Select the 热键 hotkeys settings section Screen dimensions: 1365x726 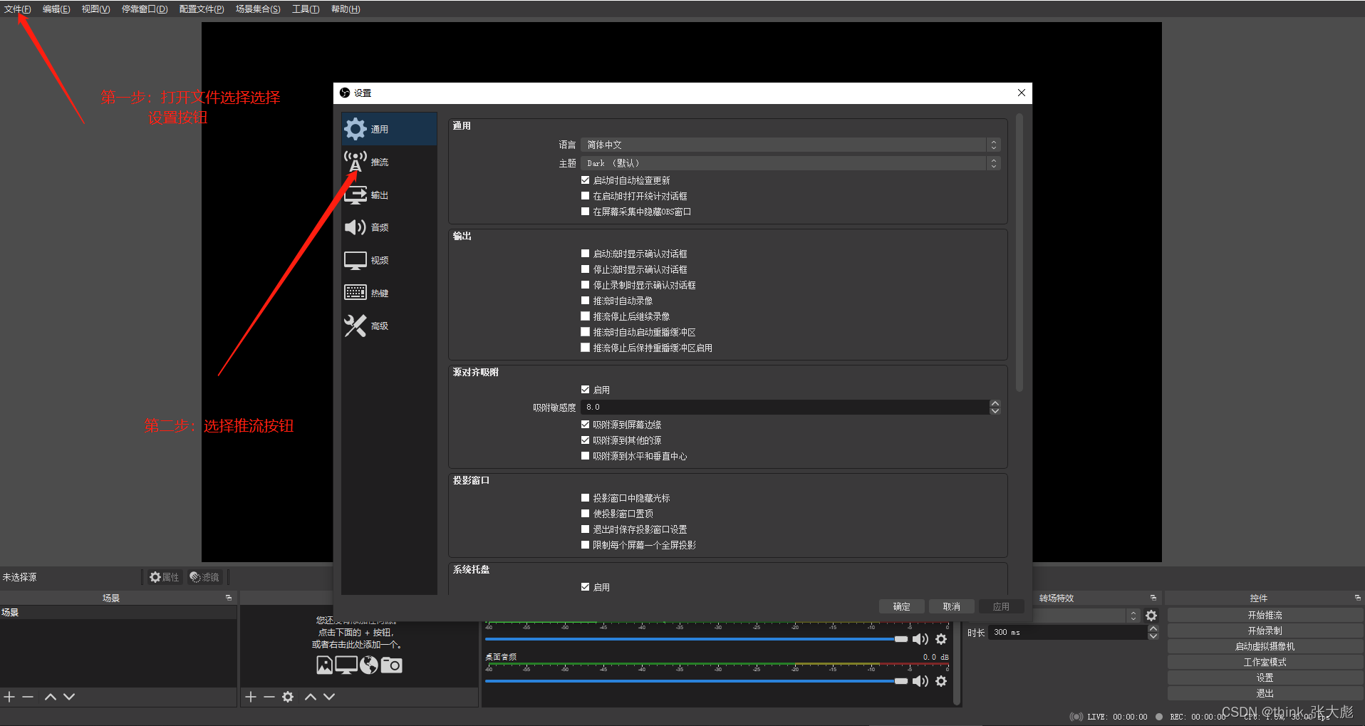click(x=389, y=293)
